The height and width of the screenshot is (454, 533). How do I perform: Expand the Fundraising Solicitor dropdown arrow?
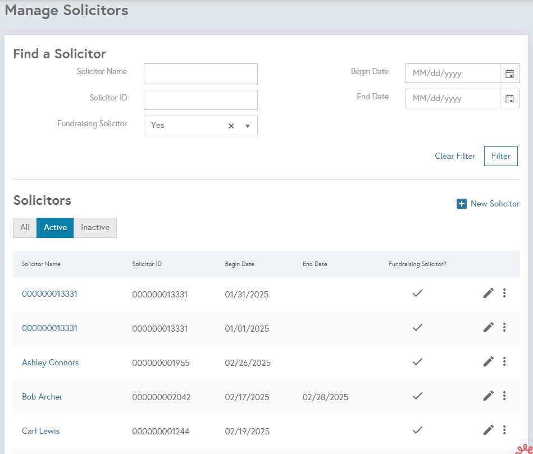coord(248,126)
